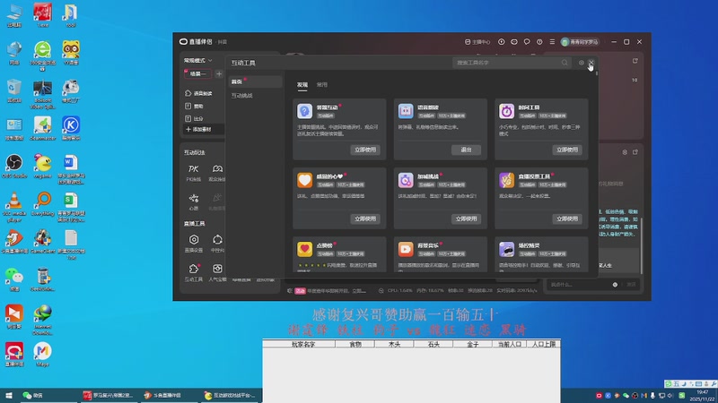718x403 pixels.
Task: Click the user account avatar in title bar
Action: [565, 42]
